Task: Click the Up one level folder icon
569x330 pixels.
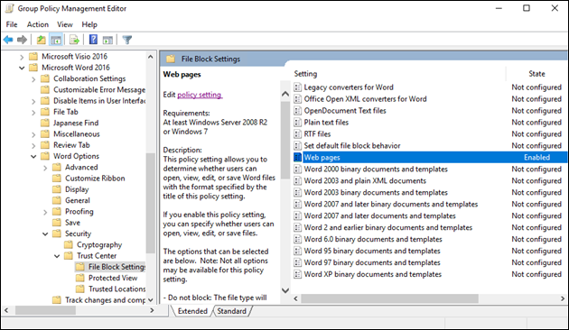Action: 42,40
